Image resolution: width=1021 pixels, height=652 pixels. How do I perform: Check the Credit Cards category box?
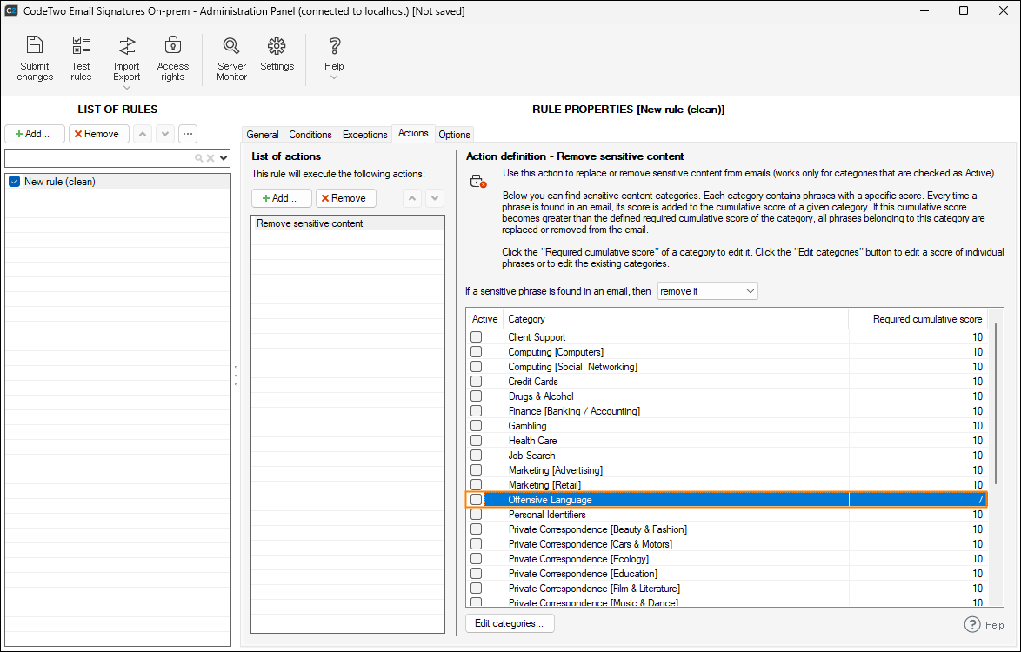[476, 382]
